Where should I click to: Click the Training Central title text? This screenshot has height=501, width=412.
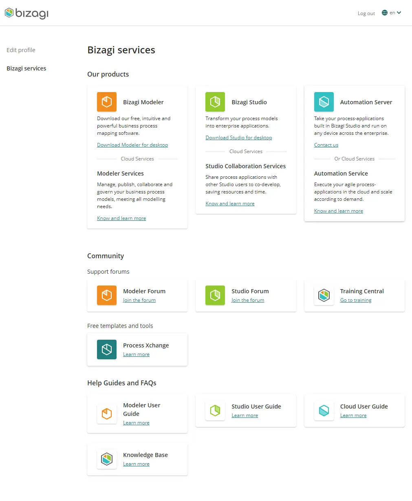click(362, 291)
